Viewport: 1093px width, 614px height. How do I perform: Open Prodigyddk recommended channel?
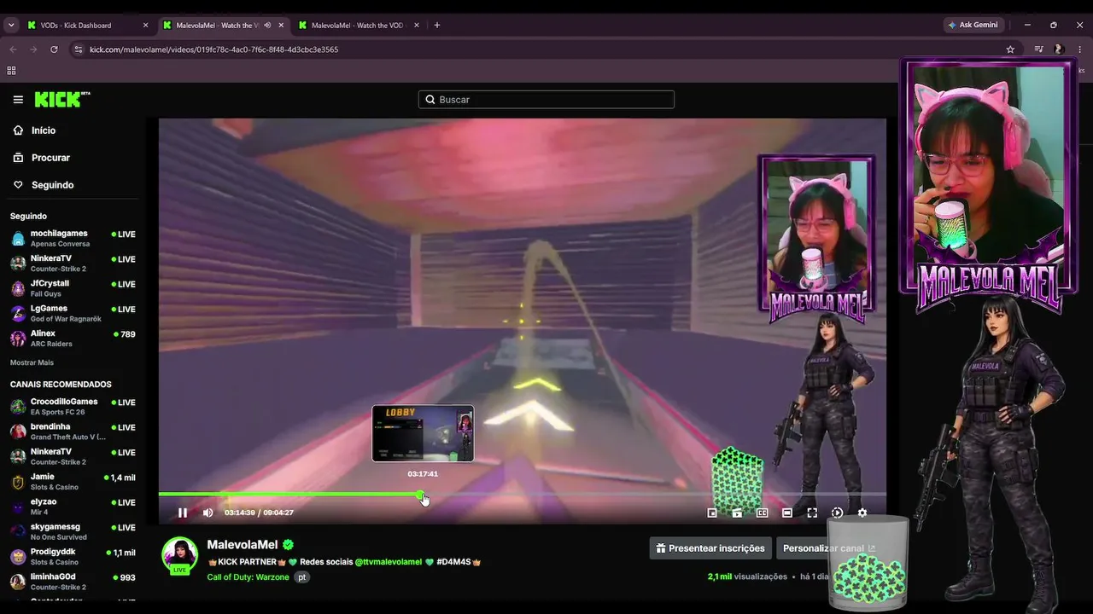click(x=73, y=557)
